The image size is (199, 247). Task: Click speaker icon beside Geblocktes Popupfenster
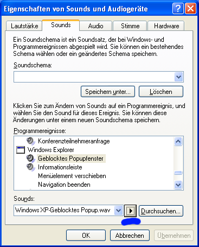[31, 159]
